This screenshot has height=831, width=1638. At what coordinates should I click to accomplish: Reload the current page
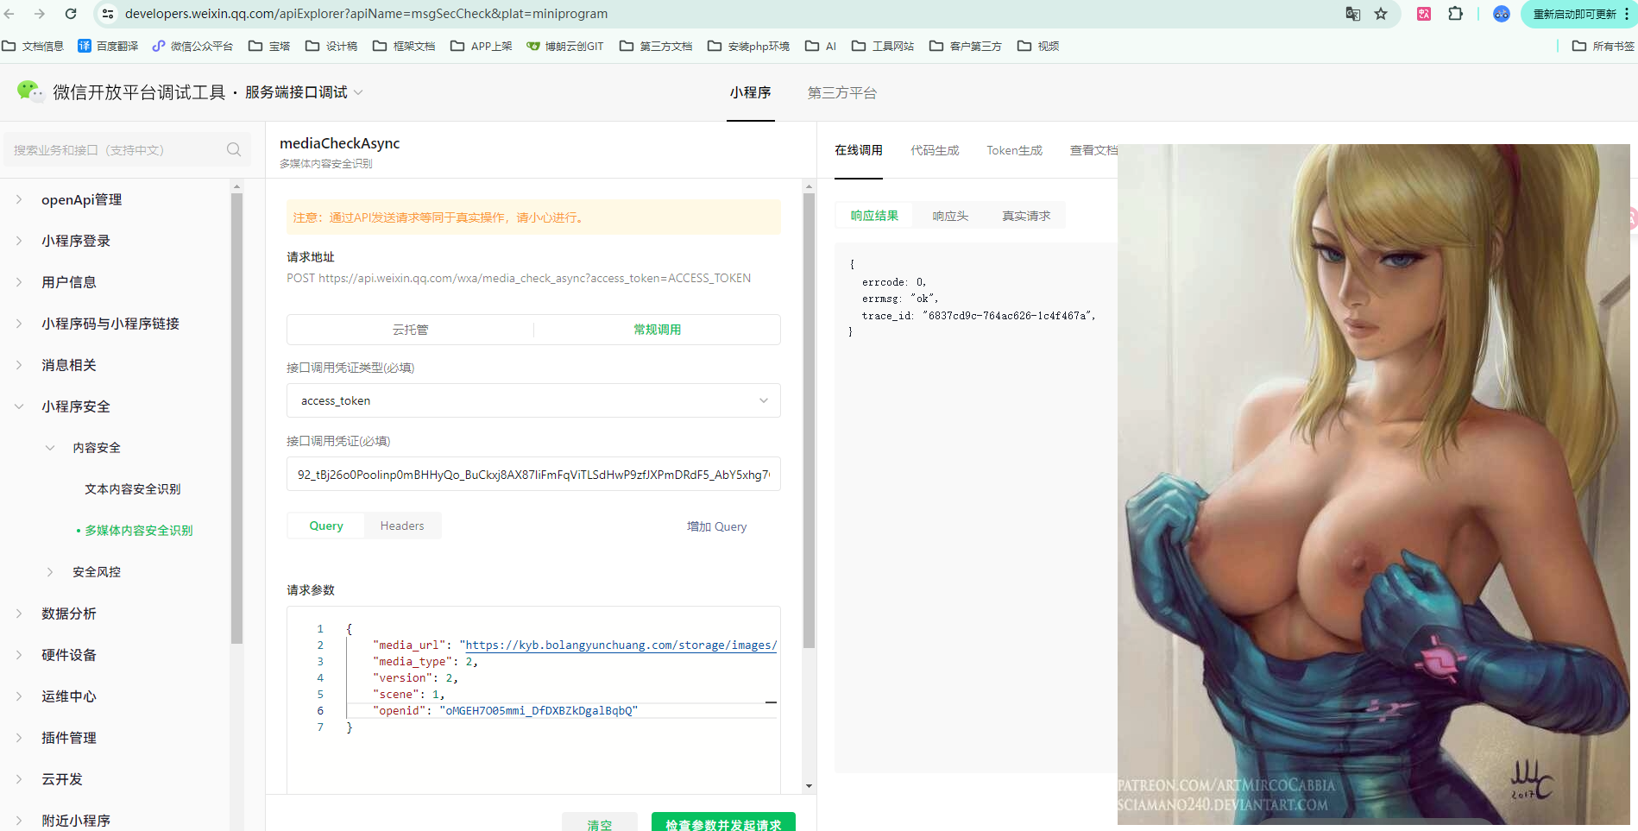pos(71,14)
